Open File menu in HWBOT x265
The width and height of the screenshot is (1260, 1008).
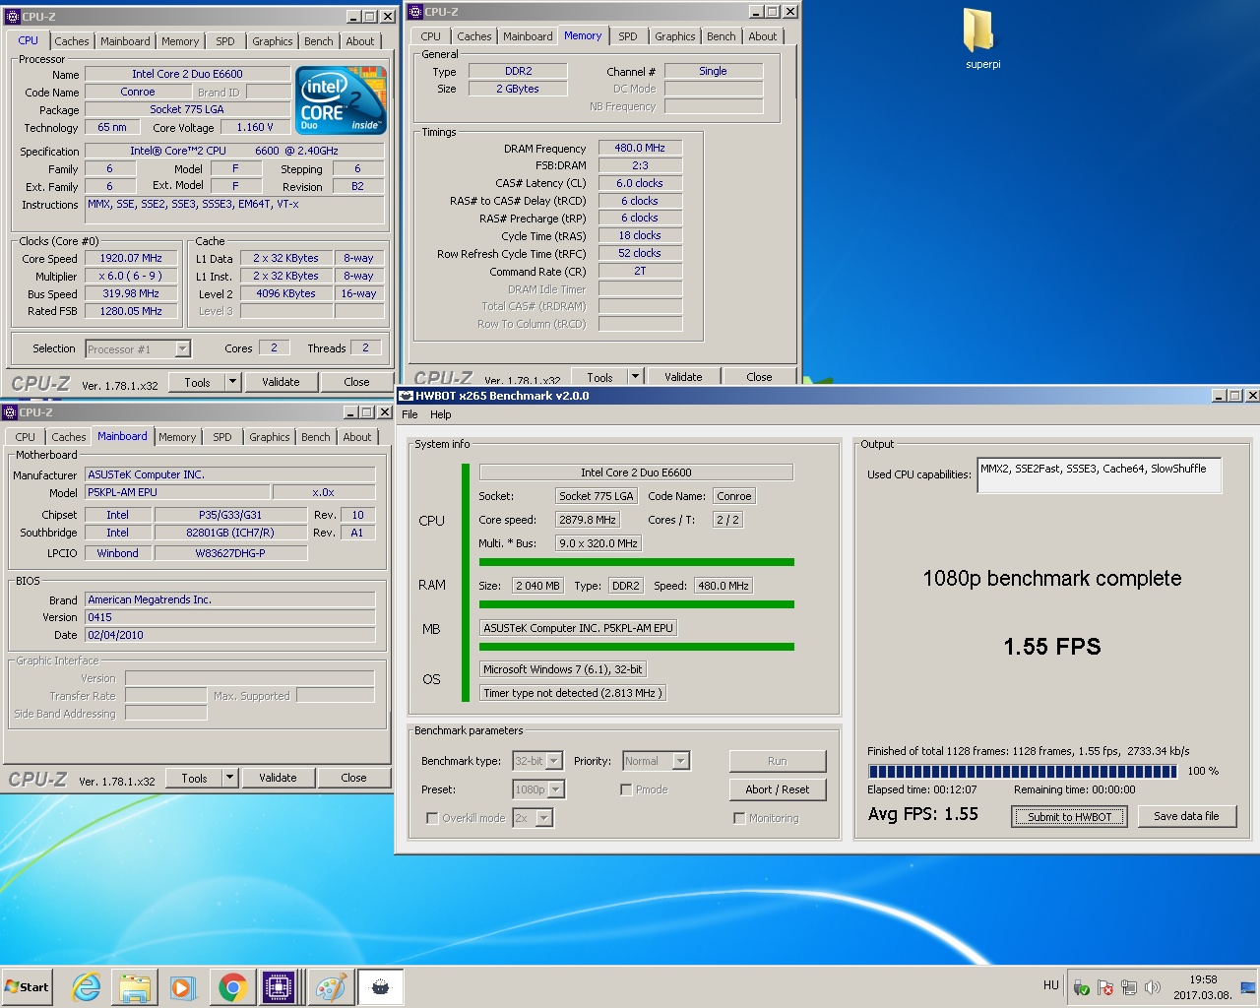409,414
